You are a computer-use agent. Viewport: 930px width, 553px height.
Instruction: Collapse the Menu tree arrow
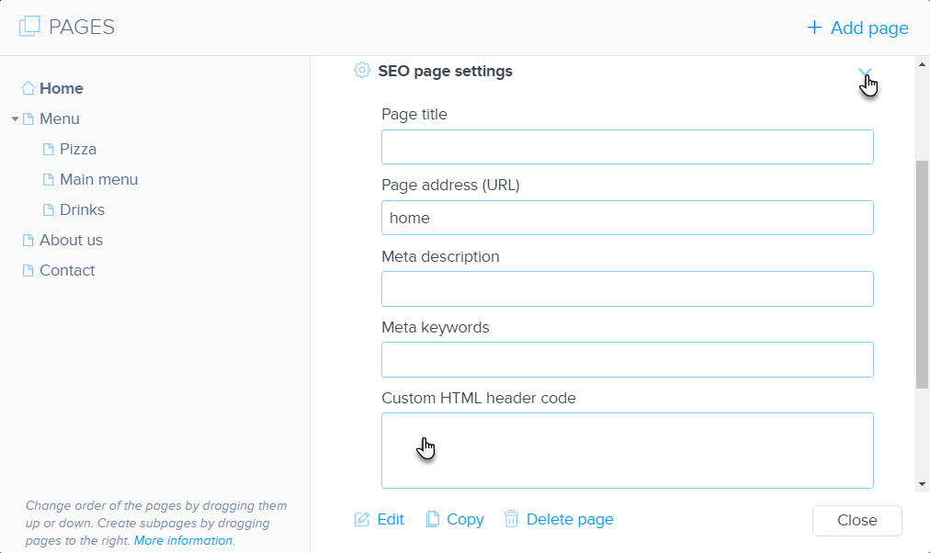[x=15, y=119]
